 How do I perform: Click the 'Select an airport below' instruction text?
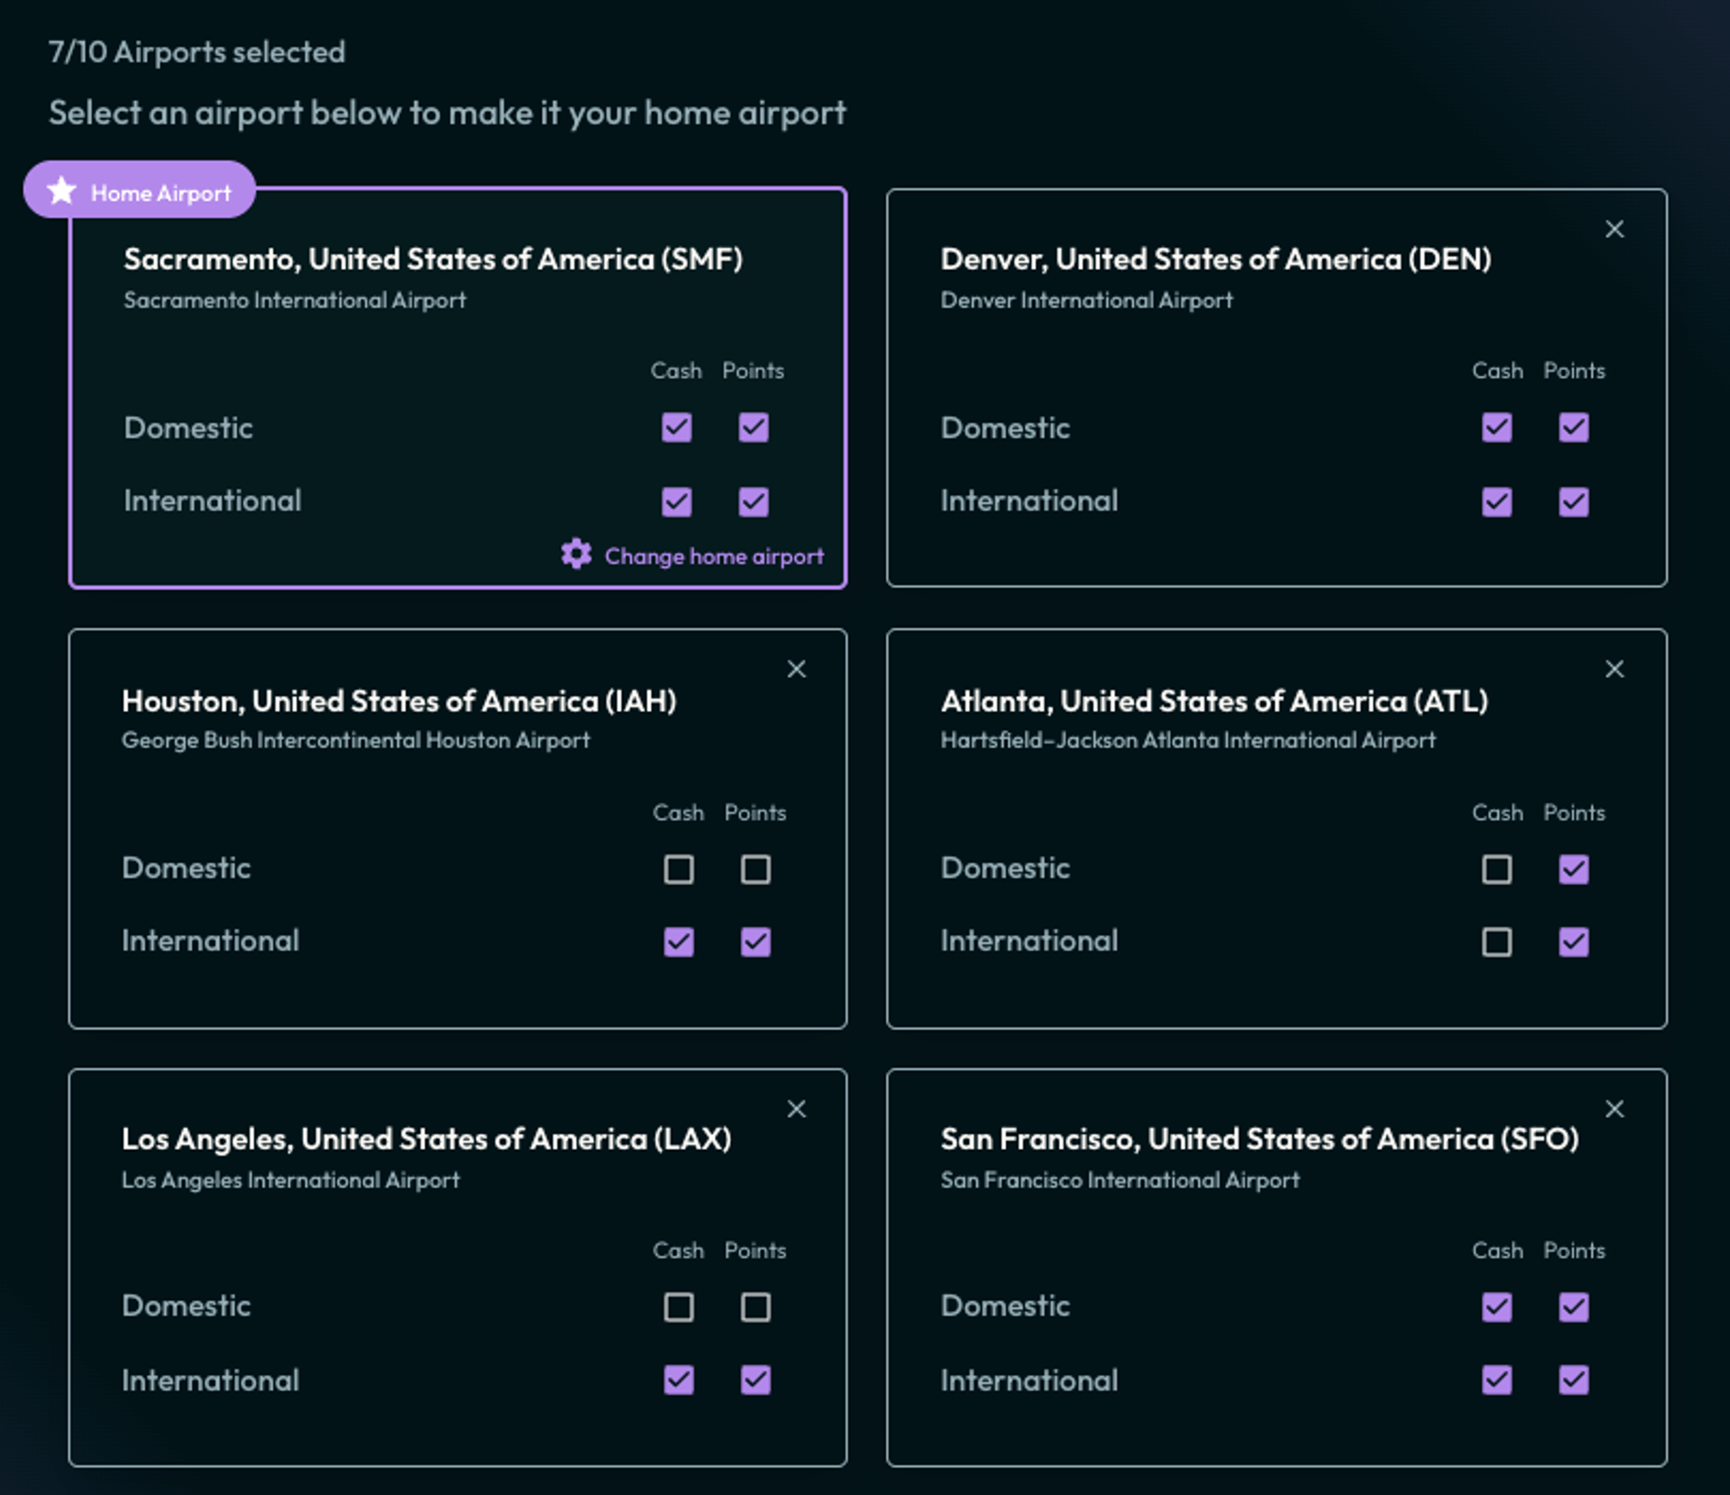click(x=447, y=114)
